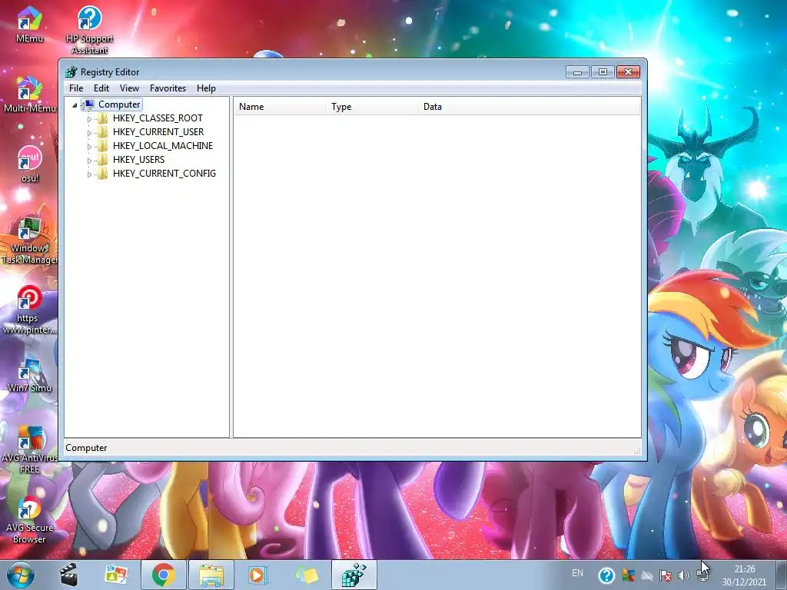Open AVG Secure Browser desktop icon

[29, 520]
